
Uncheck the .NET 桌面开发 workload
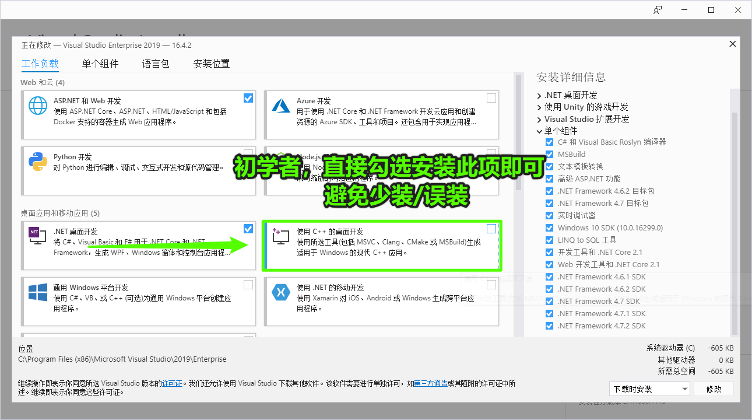tap(248, 228)
